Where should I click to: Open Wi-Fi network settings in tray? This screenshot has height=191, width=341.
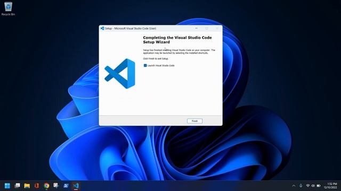[x=308, y=186]
